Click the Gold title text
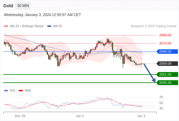The width and height of the screenshot is (179, 121). coord(8,6)
